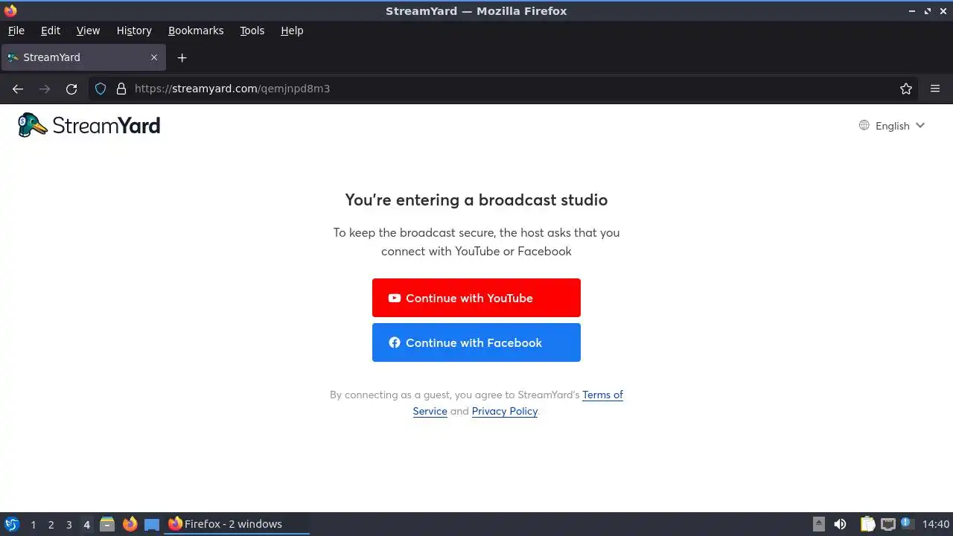
Task: Click Continue with Facebook button
Action: pyautogui.click(x=476, y=342)
